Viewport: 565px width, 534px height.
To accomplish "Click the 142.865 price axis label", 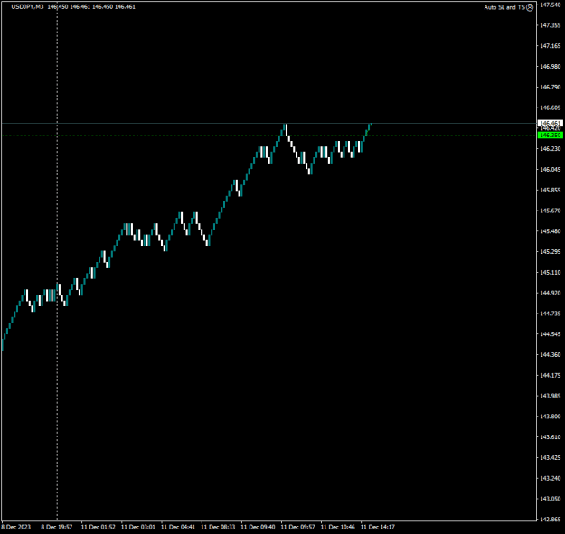I will click(551, 520).
